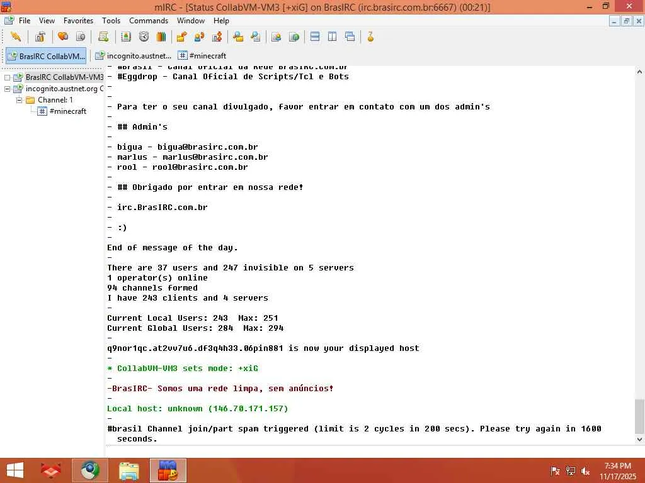Screen dimensions: 645x483
Task: Click the DCC Chat users icon
Action: 199,37
